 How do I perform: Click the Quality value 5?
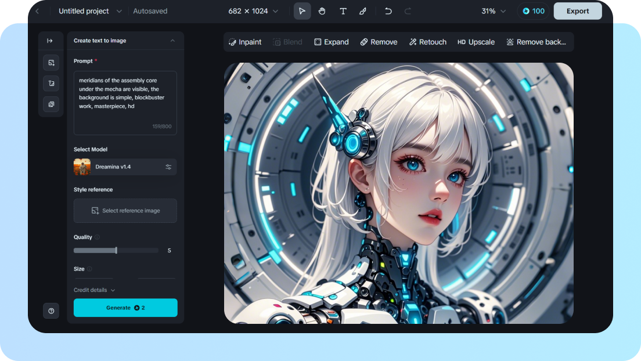coord(169,250)
